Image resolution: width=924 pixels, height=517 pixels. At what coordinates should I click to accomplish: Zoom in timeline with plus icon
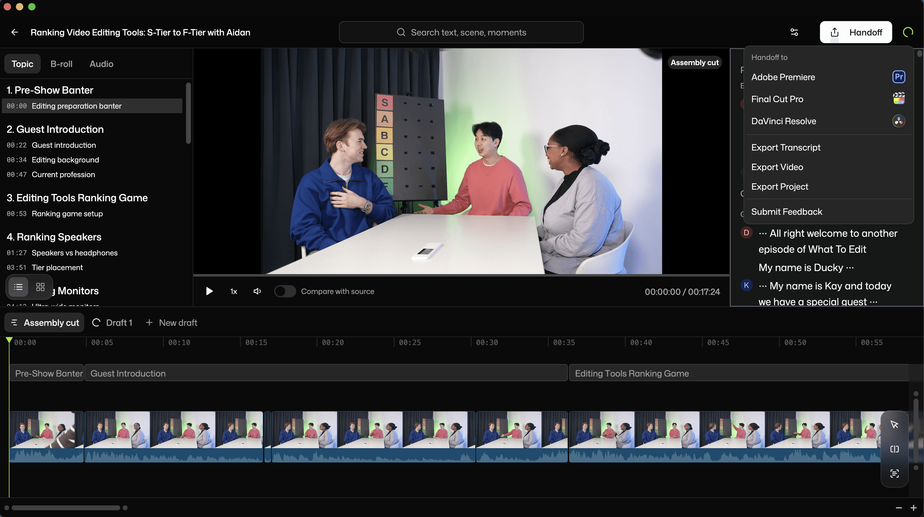coord(913,508)
